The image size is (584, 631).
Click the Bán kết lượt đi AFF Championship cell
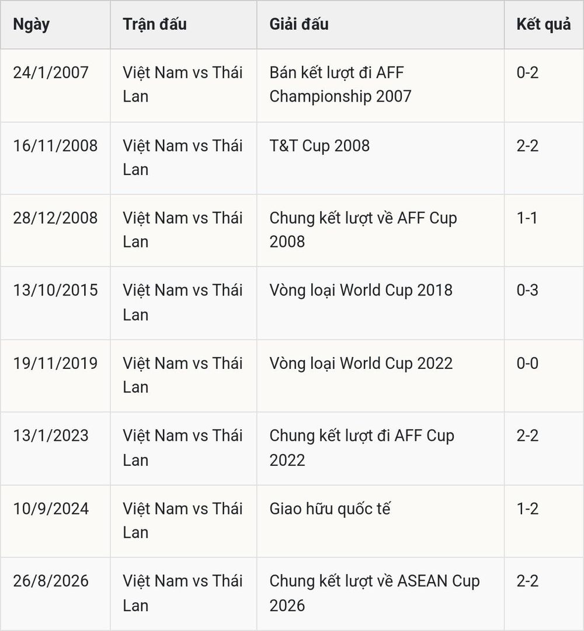pyautogui.click(x=380, y=85)
